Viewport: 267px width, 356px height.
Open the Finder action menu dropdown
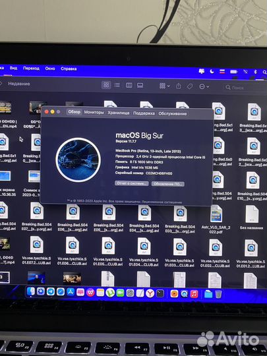(x=204, y=86)
